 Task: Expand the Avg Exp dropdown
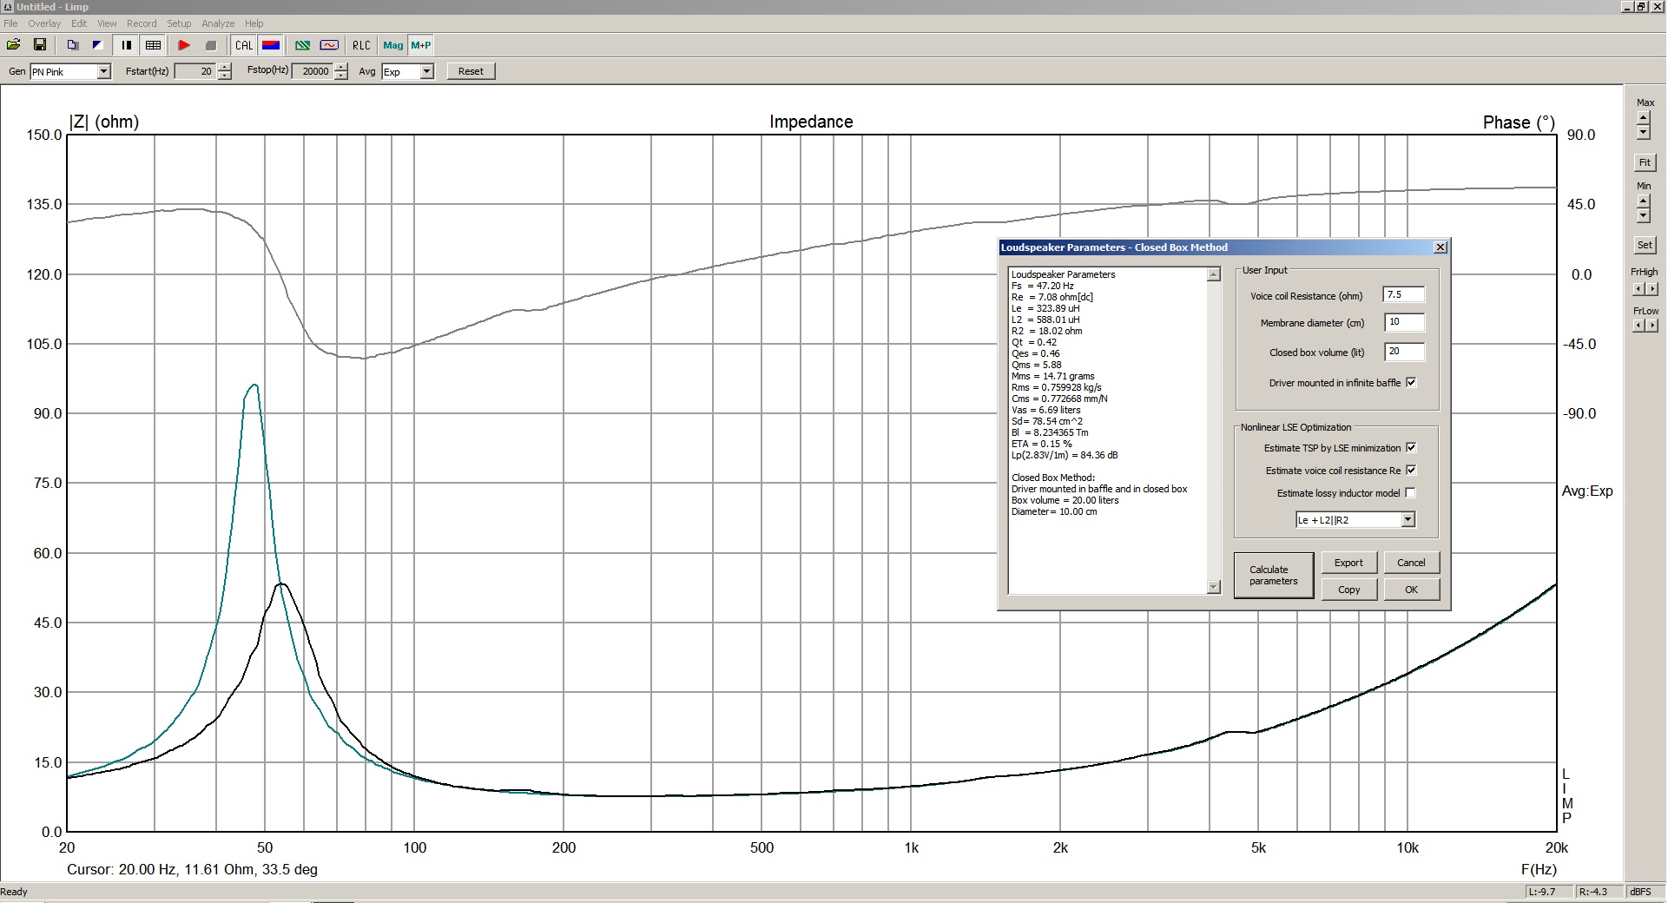tap(426, 72)
